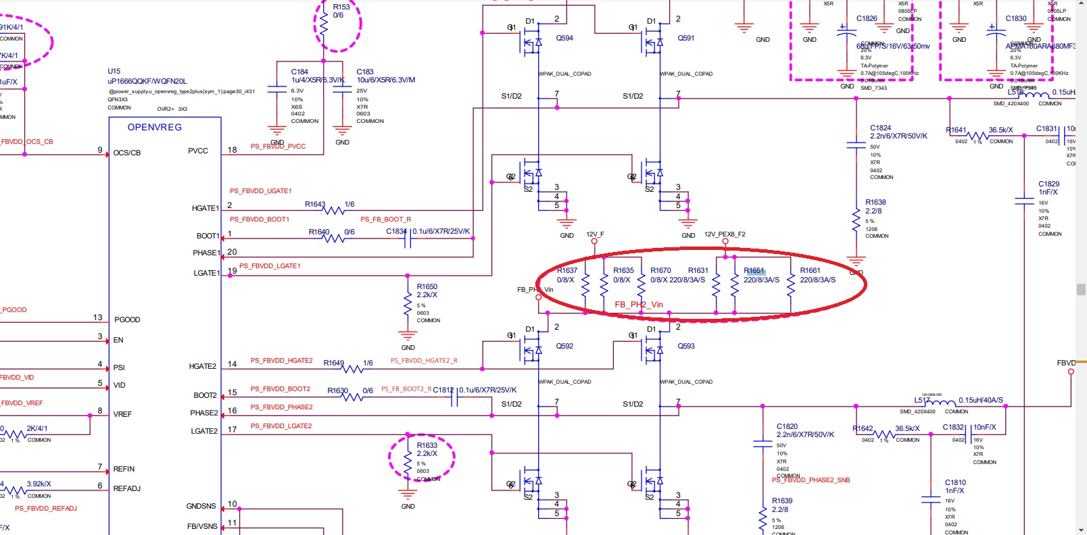
Task: Click the LGATE1 pin label
Action: tap(206, 273)
